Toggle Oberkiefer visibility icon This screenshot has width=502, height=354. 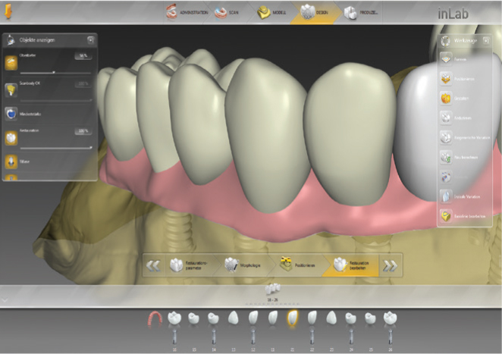[12, 63]
